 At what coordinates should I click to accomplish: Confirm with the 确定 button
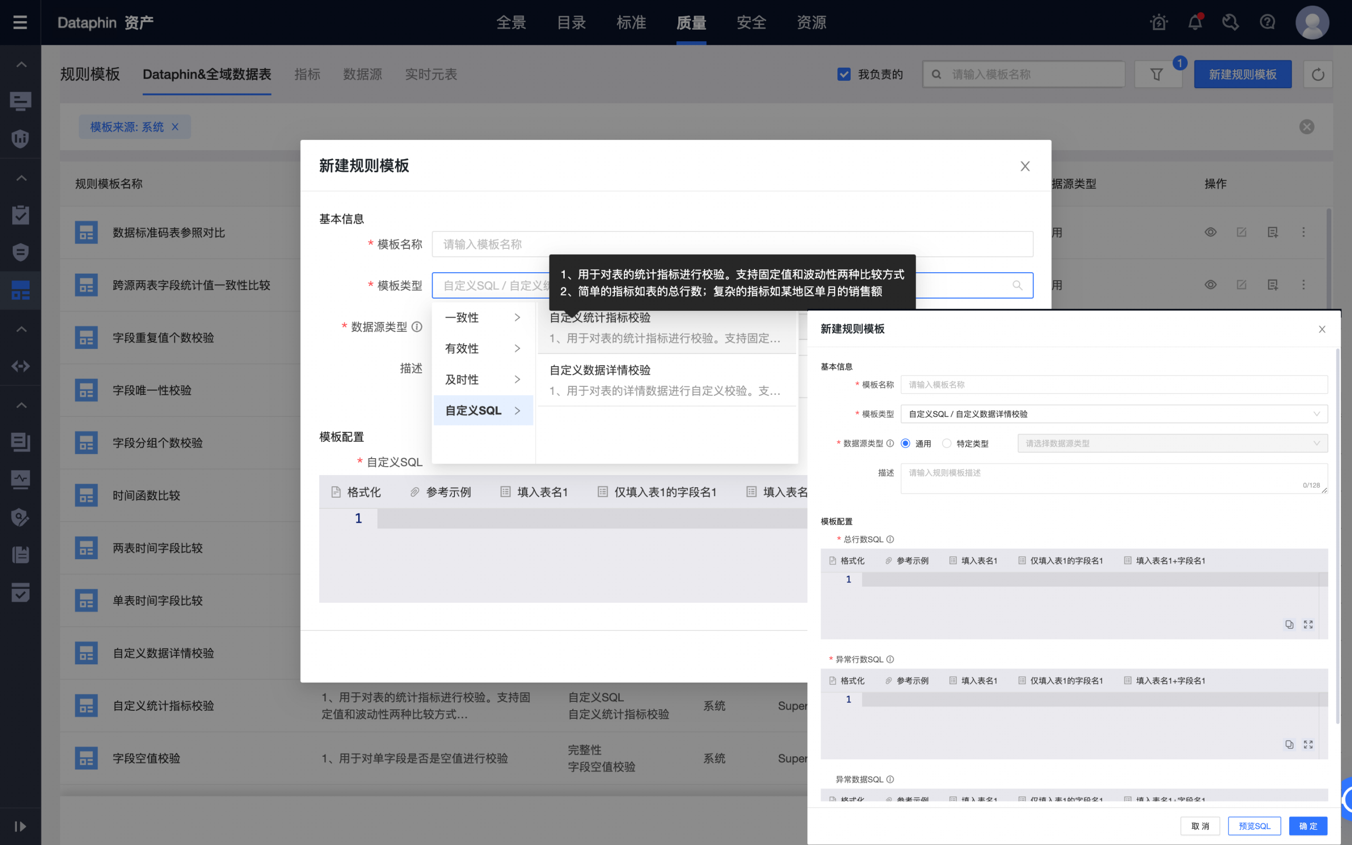[x=1308, y=826]
